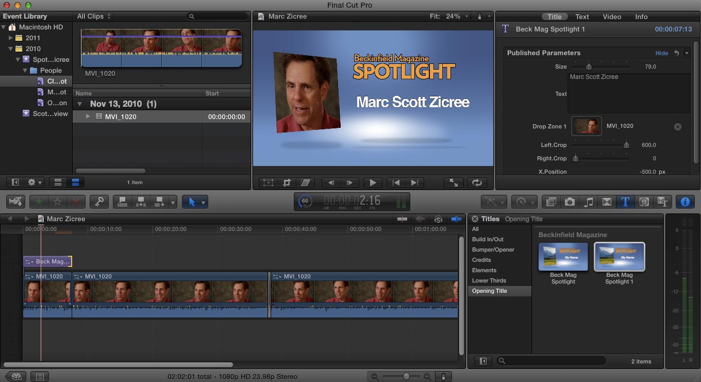Show the Effects Browser icon

550,202
